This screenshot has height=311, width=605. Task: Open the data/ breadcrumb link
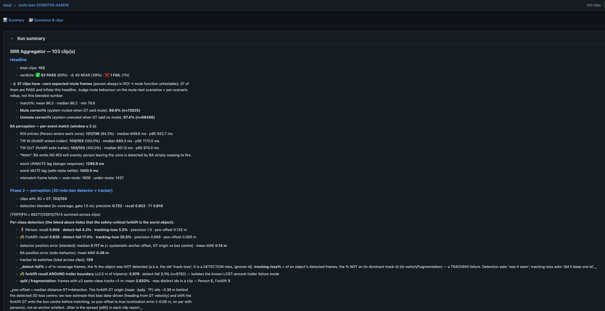(7, 5)
